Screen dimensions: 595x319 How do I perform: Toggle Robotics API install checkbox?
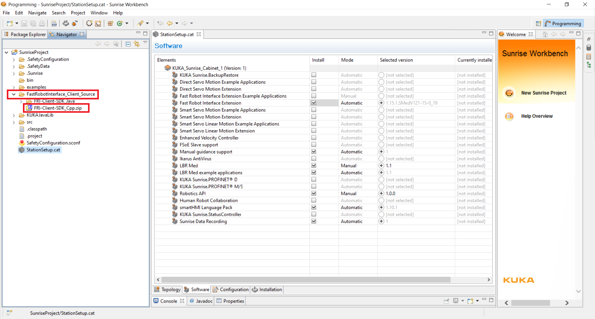(x=314, y=194)
